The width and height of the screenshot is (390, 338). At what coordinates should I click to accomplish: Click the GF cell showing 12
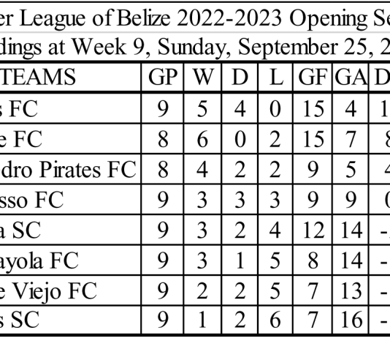pos(313,230)
